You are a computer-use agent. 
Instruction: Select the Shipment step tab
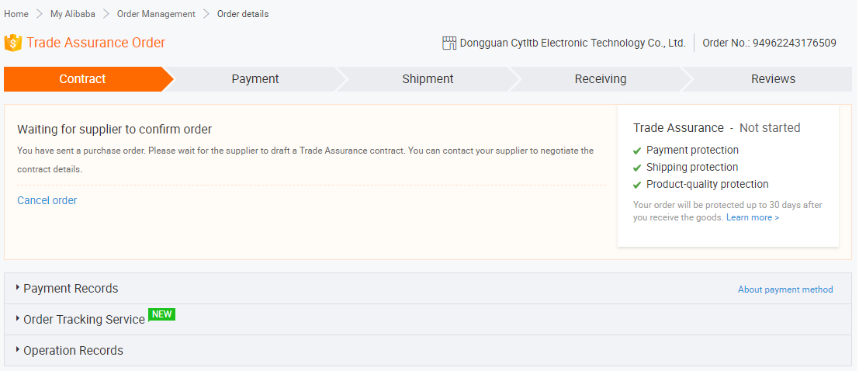pos(428,79)
